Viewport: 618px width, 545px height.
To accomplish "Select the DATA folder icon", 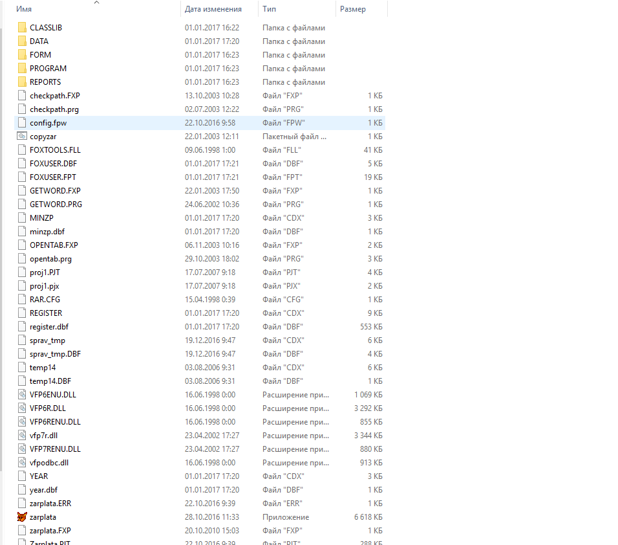I will coord(23,41).
